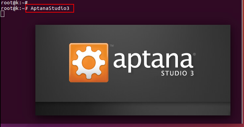Image resolution: width=244 pixels, height=127 pixels.
Task: Click the "STUDIO 3" text on splash
Action: click(x=178, y=73)
